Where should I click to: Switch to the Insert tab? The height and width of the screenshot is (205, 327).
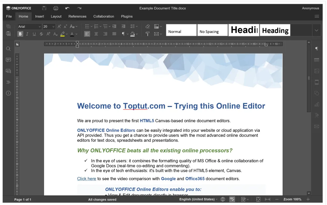click(39, 16)
